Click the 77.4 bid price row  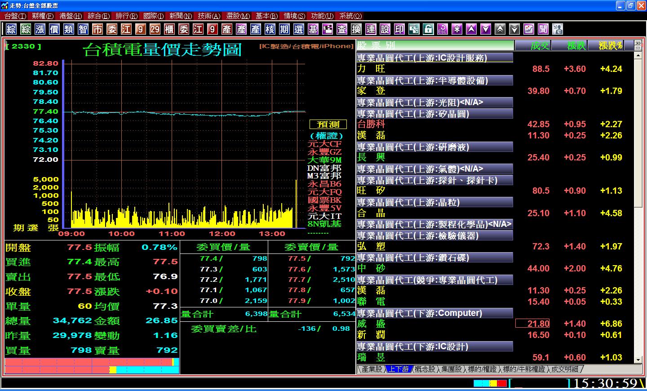[224, 258]
